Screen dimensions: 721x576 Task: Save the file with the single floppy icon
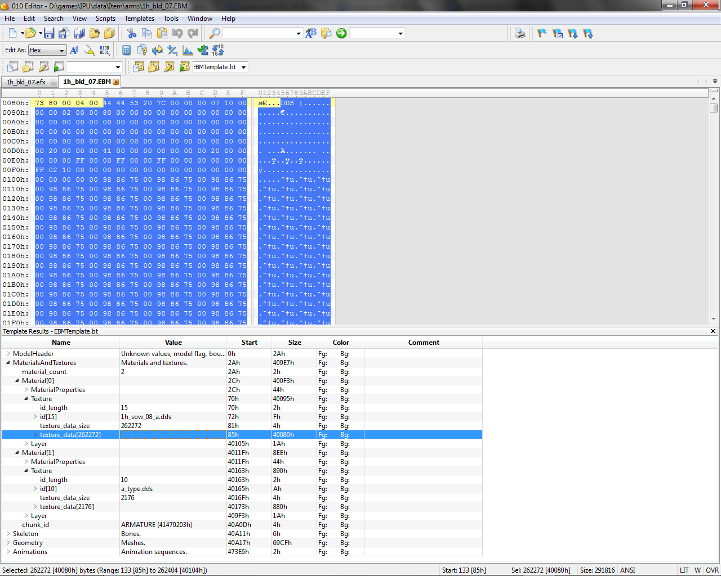(49, 33)
